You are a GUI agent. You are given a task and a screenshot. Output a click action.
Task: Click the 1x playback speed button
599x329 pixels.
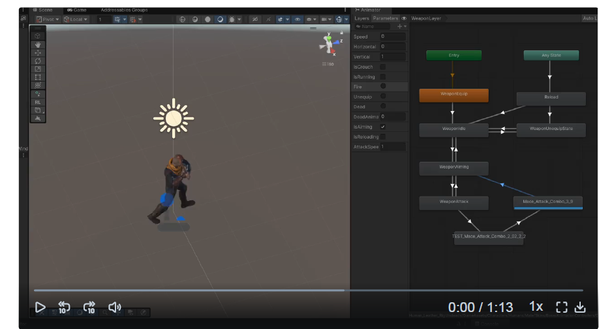[536, 307]
